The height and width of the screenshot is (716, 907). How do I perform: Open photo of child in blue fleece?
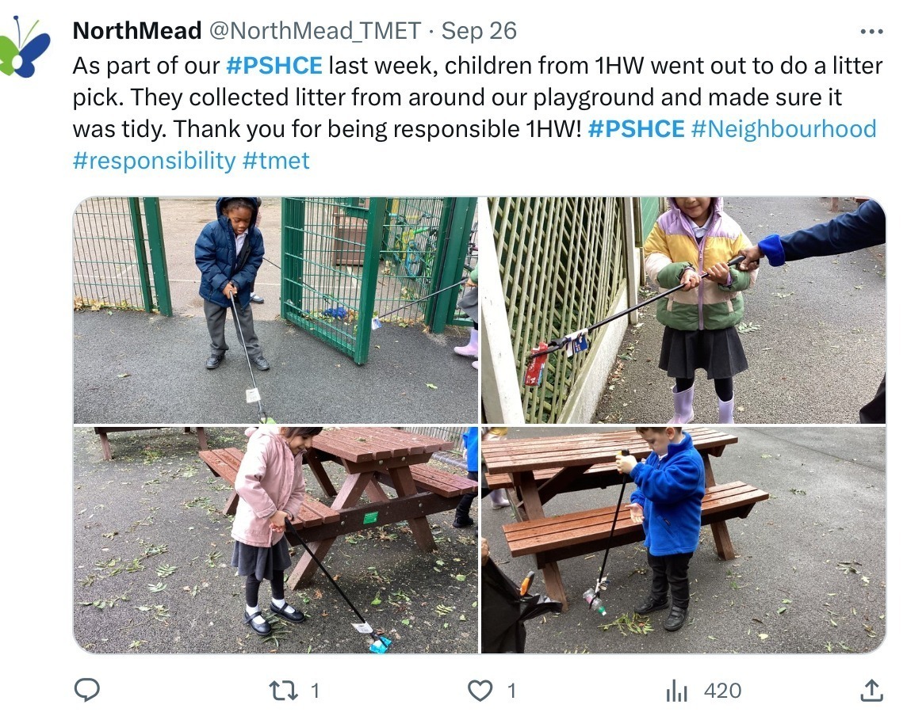pyautogui.click(x=683, y=539)
